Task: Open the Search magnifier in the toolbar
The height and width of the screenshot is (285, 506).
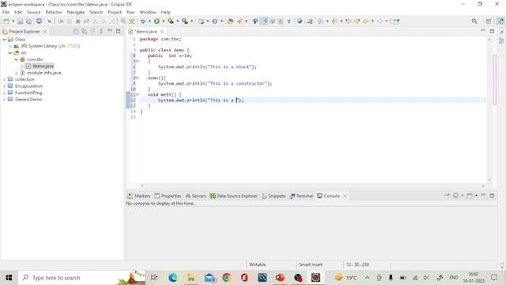Action: pyautogui.click(x=474, y=21)
